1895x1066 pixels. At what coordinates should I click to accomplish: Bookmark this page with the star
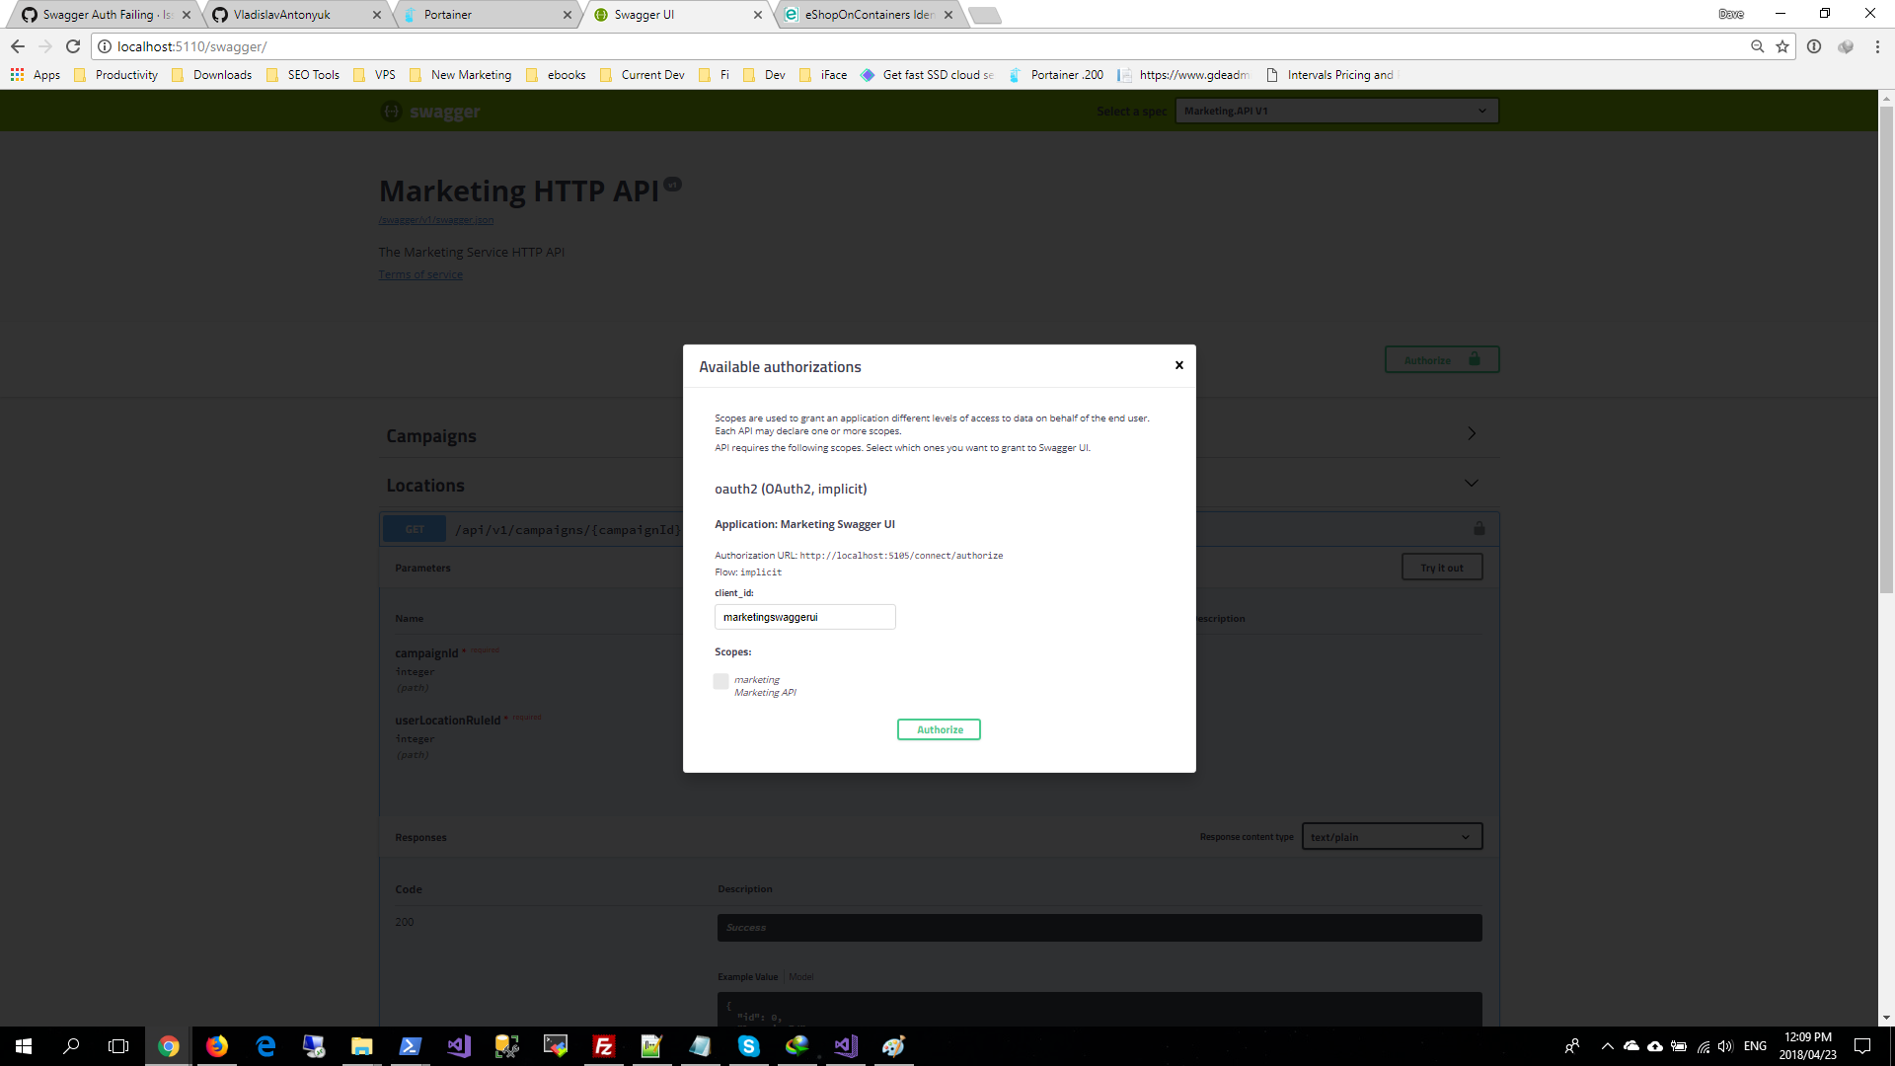[x=1782, y=46]
